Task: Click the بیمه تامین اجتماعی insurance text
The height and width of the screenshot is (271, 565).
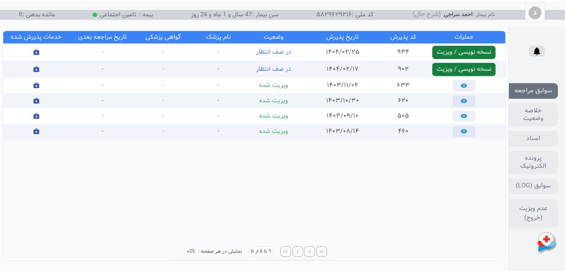Action: (x=126, y=14)
